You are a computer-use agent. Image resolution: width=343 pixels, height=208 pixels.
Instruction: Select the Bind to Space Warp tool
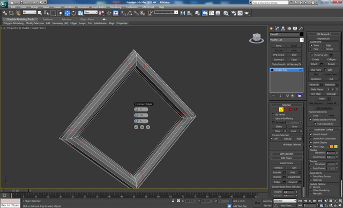(18, 13)
